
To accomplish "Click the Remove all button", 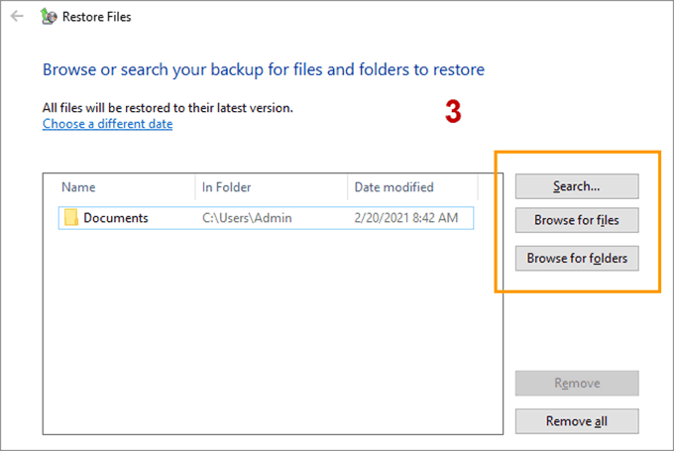I will 577,421.
